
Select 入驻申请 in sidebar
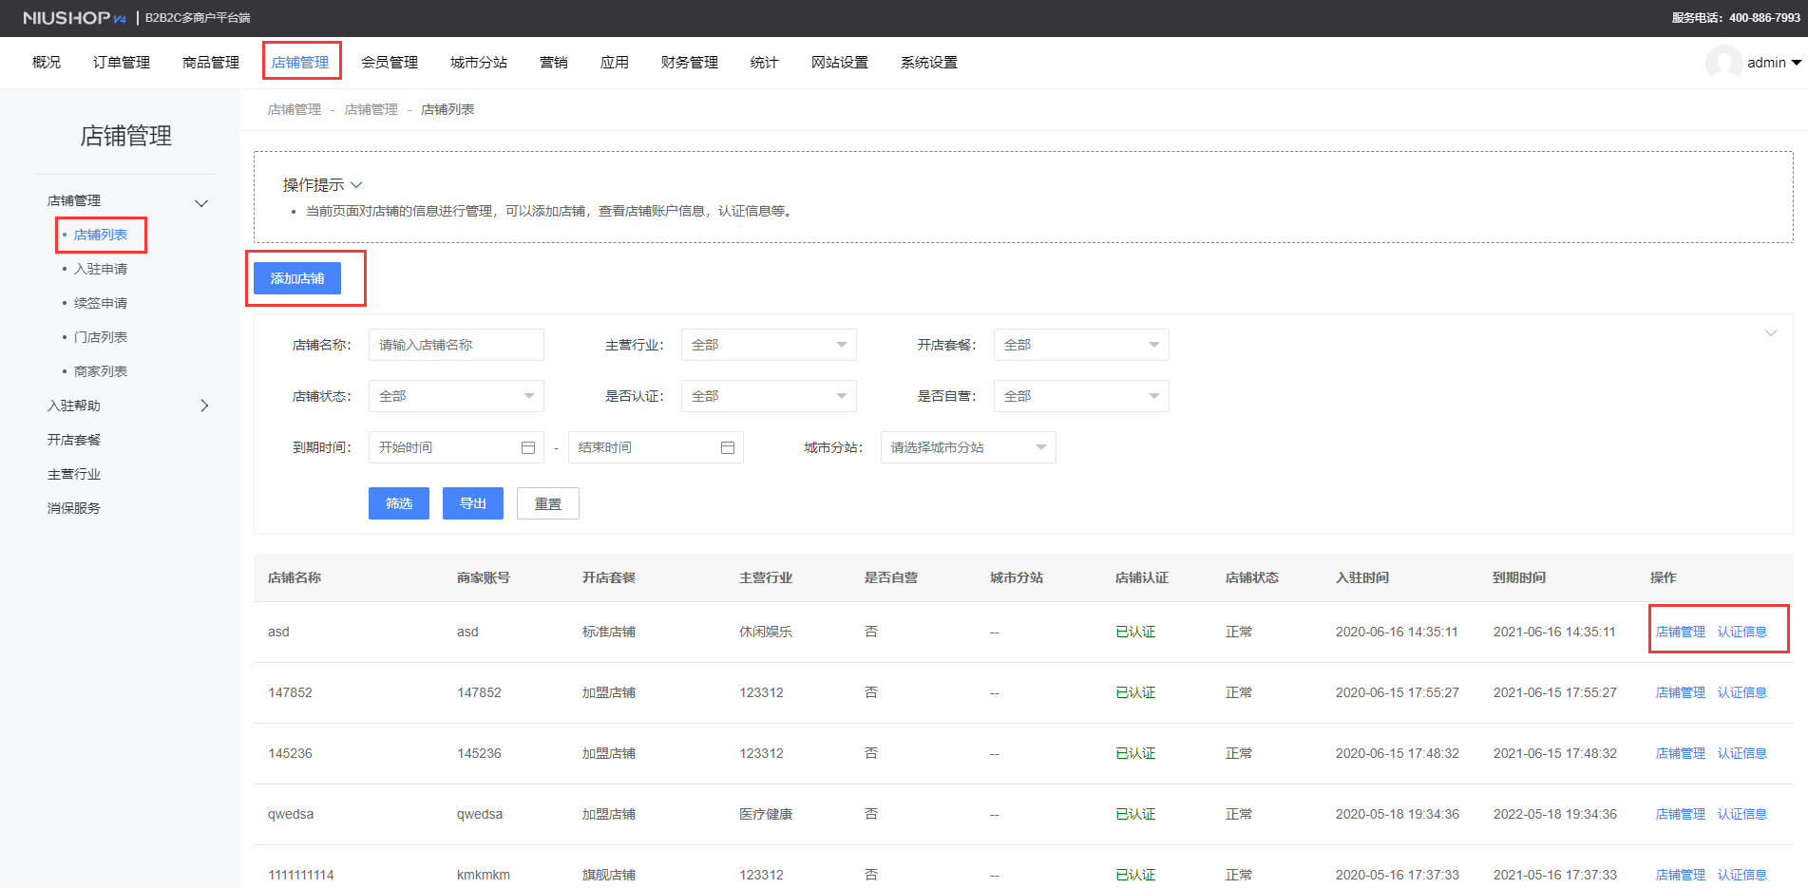(101, 269)
